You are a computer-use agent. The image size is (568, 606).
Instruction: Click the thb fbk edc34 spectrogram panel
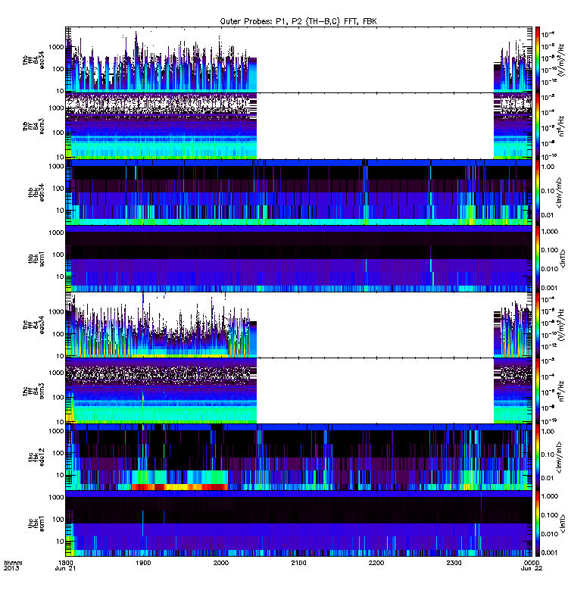(x=298, y=192)
